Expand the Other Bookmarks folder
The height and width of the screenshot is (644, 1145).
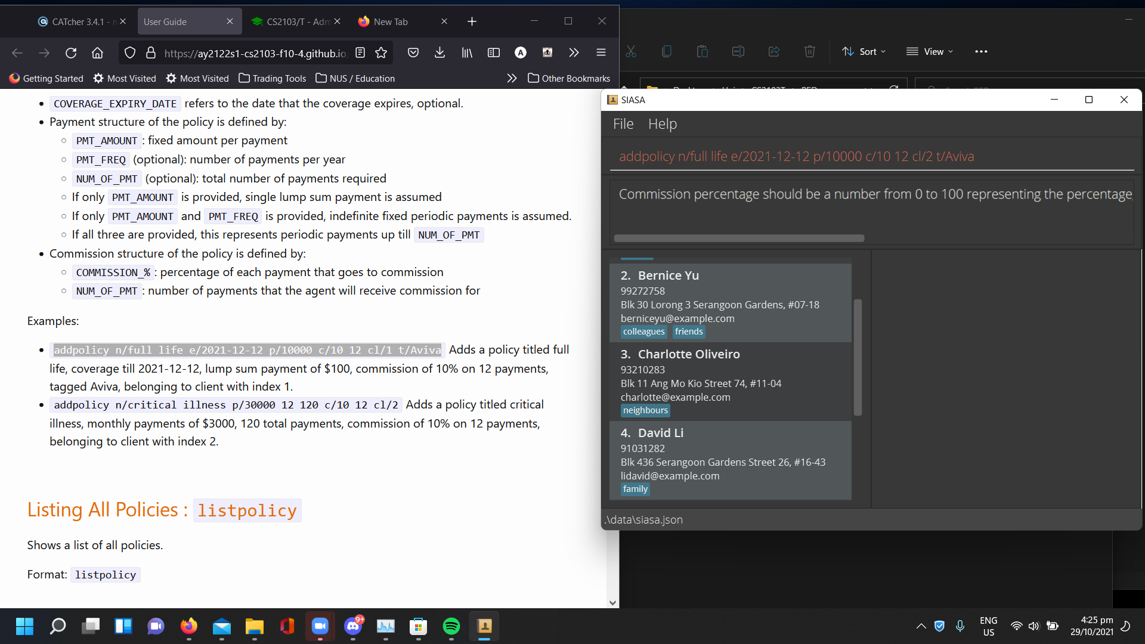coord(571,78)
